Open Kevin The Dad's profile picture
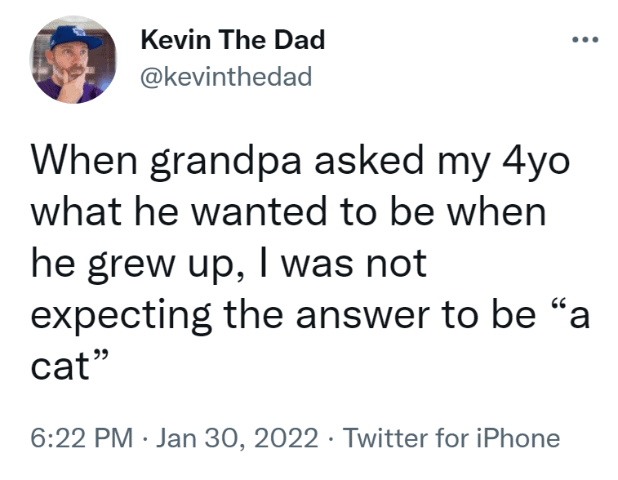Viewport: 618px width, 480px height. tap(73, 60)
